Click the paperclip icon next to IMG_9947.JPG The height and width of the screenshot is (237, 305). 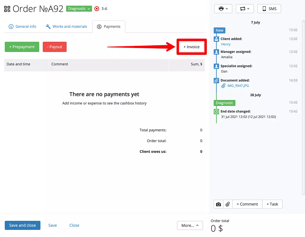[223, 86]
